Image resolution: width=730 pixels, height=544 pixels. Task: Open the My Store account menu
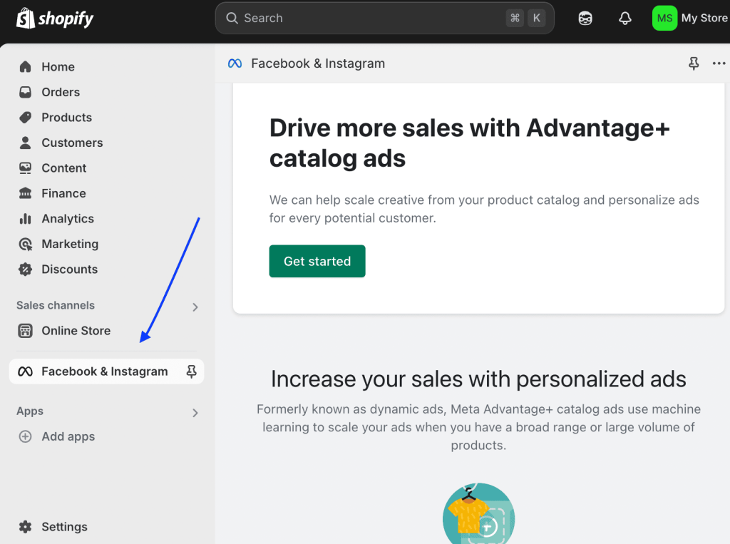tap(704, 19)
